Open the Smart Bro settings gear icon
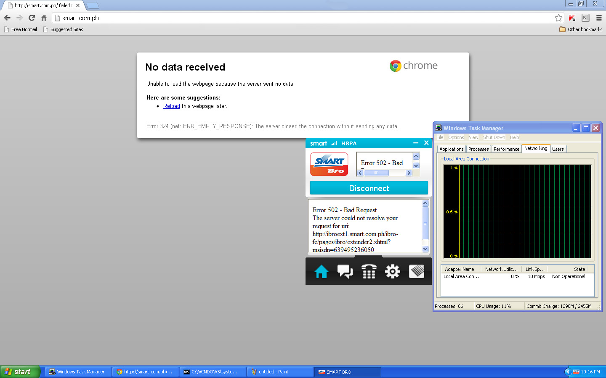The width and height of the screenshot is (606, 378). tap(393, 272)
